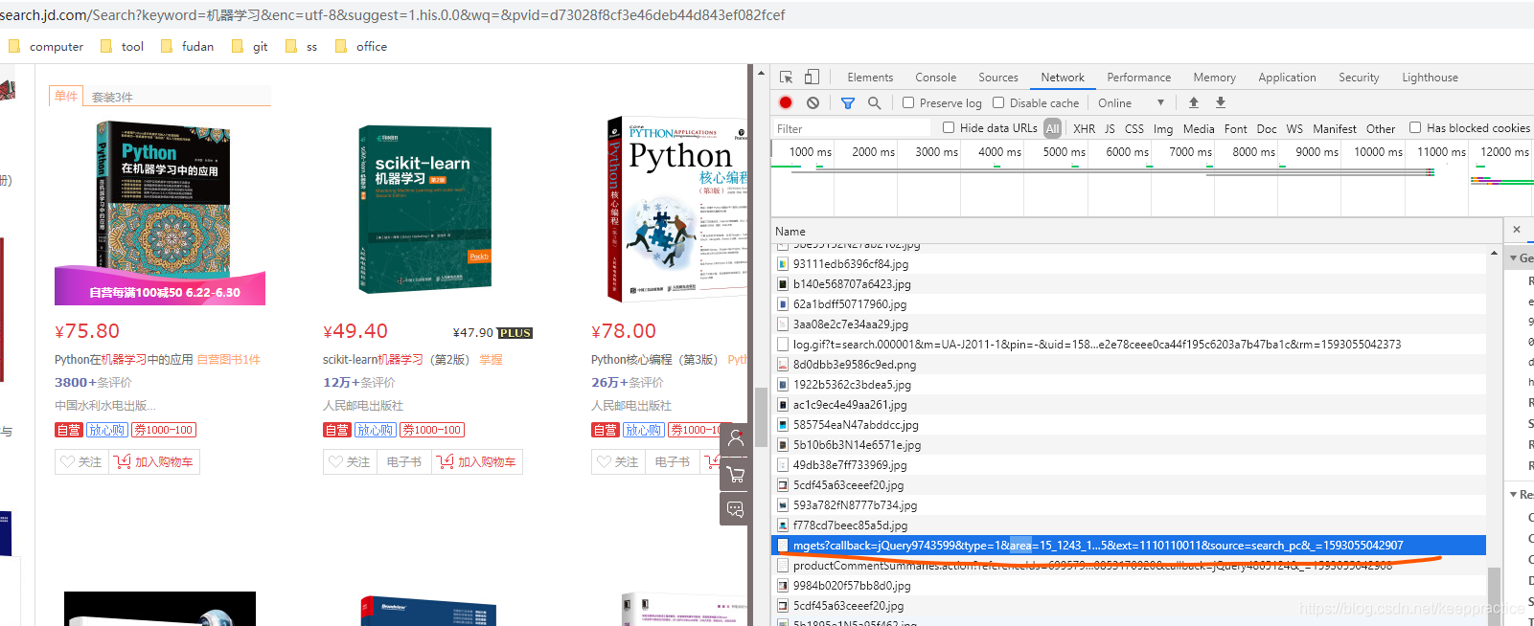
Task: Click 关注 under the scikit-learn book
Action: click(349, 462)
